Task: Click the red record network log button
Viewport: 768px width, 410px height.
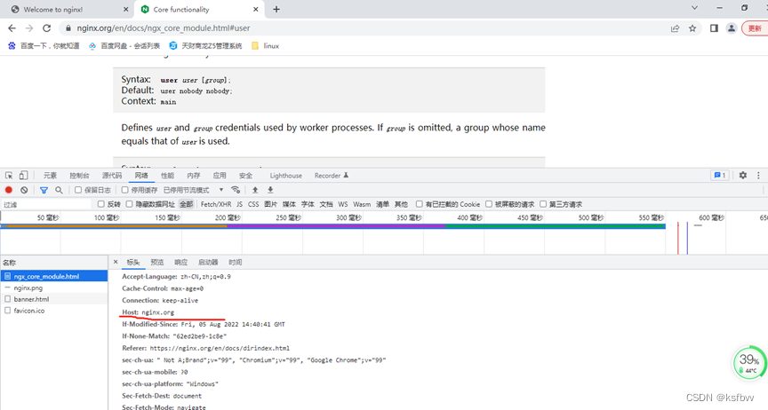Action: point(9,190)
